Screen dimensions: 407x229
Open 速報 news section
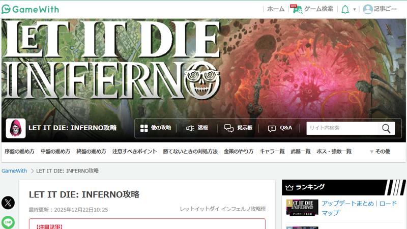pos(202,128)
